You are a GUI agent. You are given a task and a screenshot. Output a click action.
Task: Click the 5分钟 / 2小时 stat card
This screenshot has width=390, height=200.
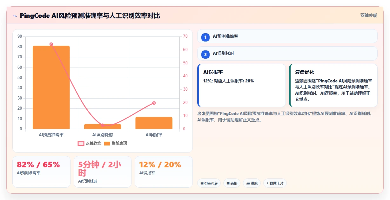pos(103,172)
